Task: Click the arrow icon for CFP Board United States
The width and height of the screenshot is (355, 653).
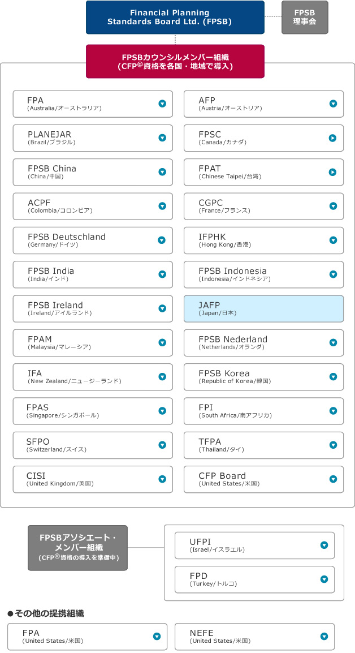Action: [x=333, y=479]
